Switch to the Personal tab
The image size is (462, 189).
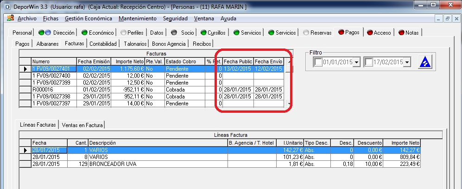pos(22,33)
